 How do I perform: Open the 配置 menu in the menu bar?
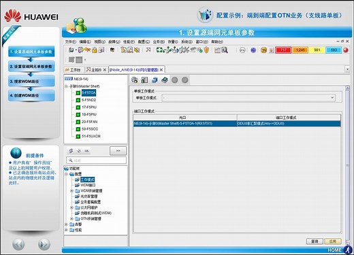click(x=144, y=41)
